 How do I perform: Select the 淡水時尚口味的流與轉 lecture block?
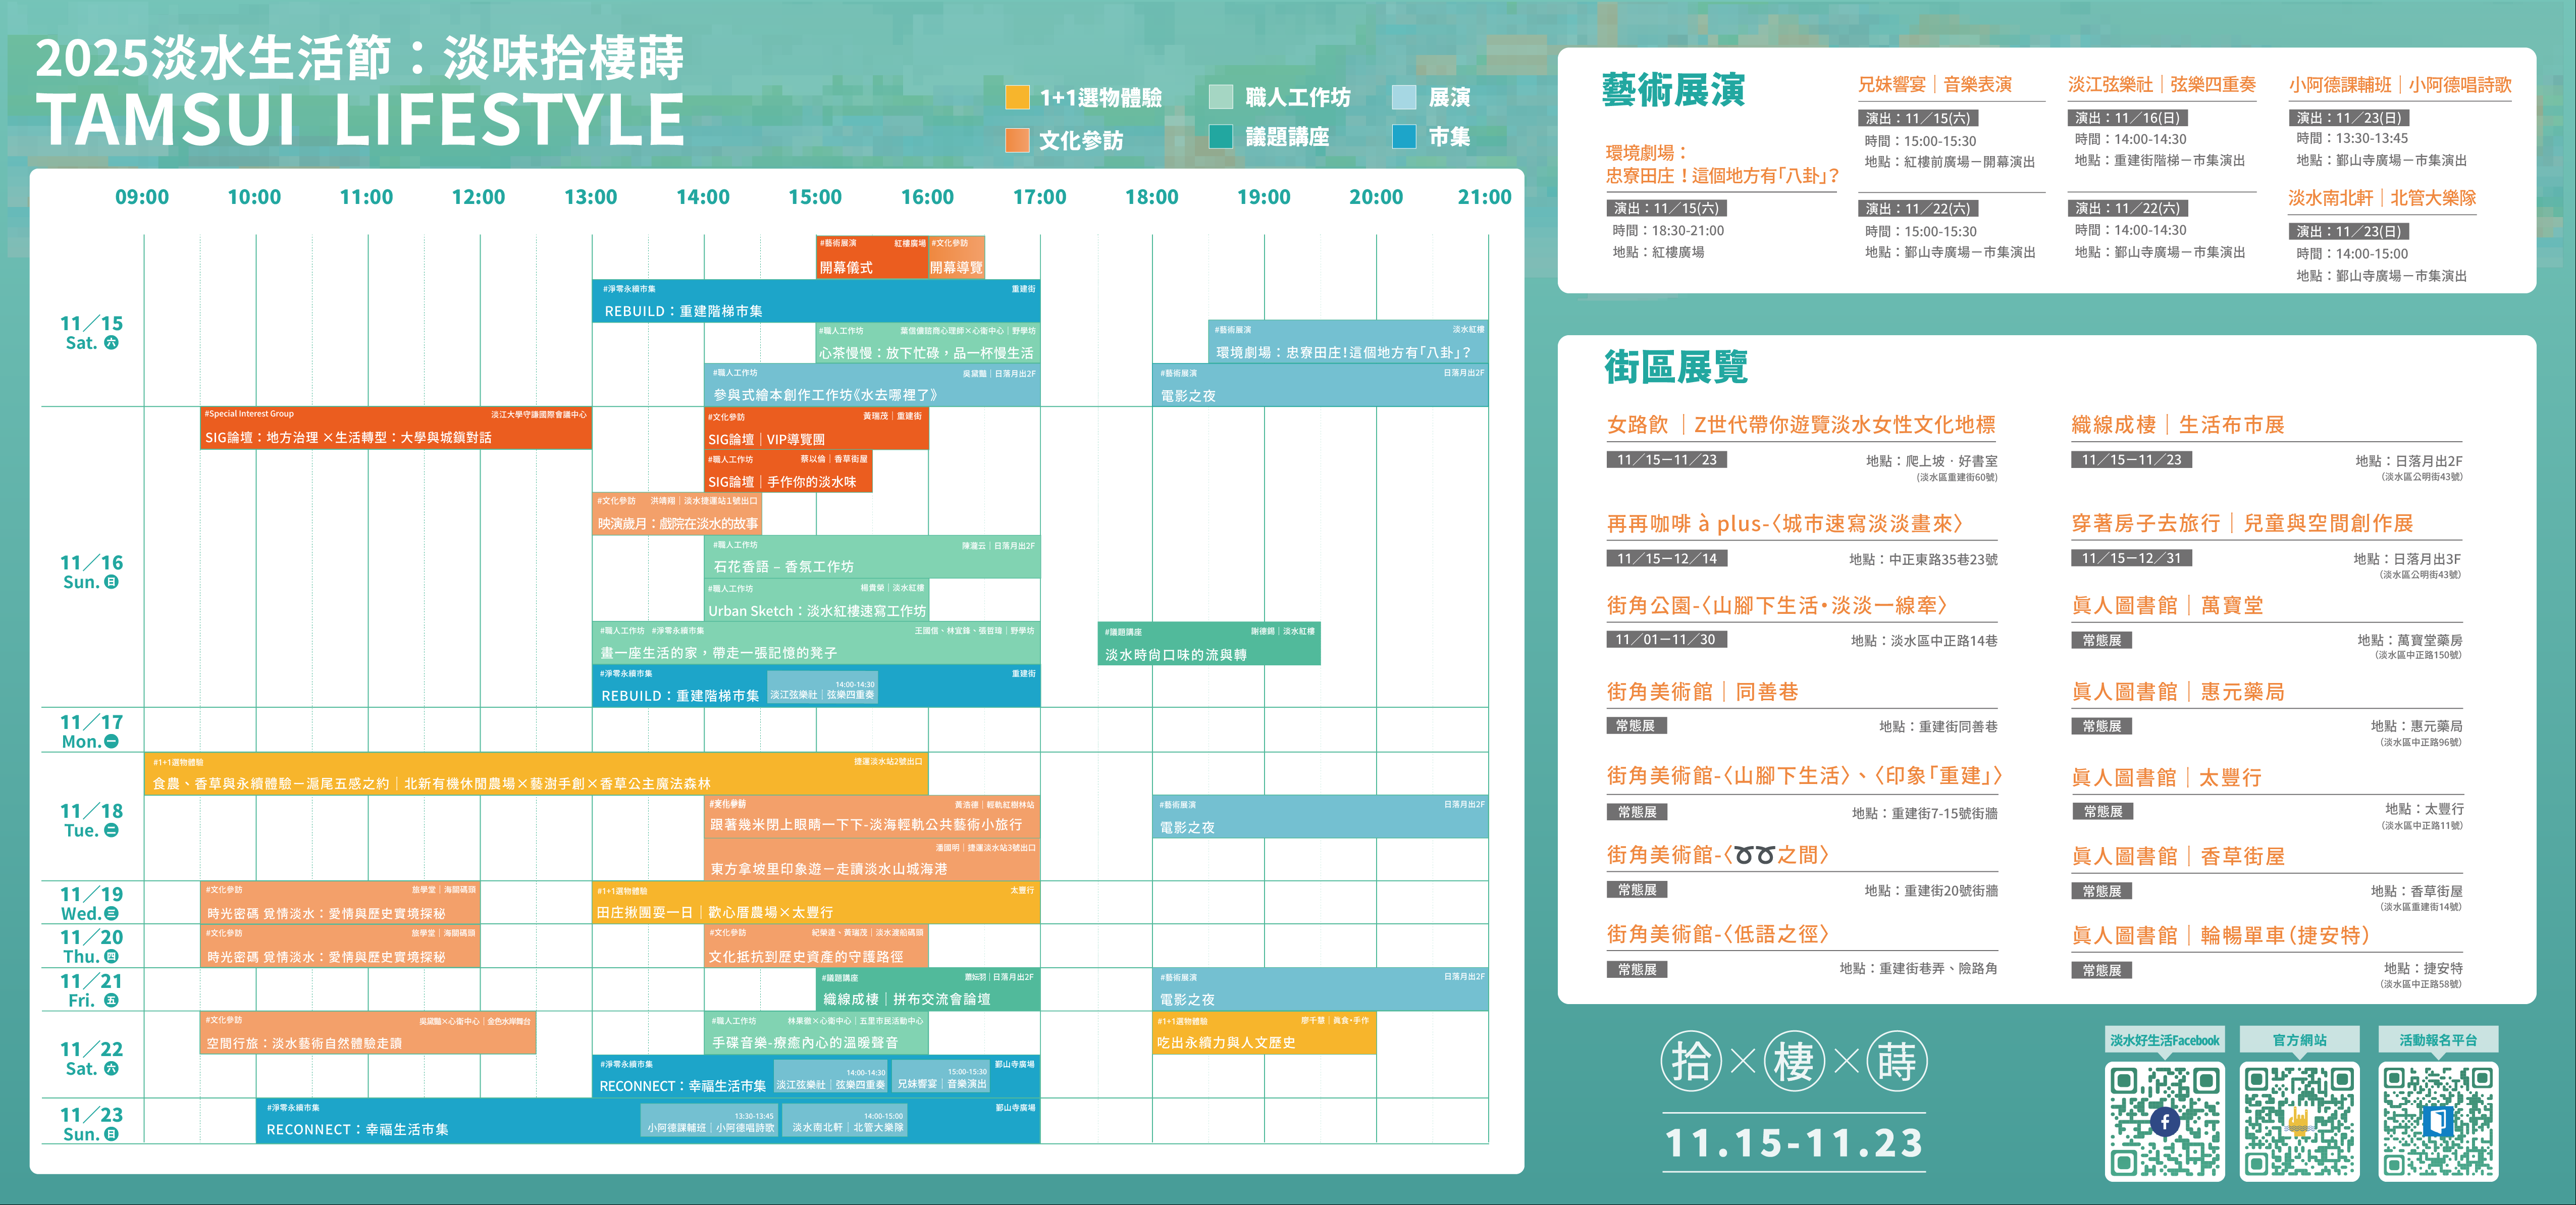(x=1208, y=644)
